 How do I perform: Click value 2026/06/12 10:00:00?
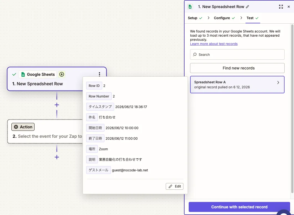(122, 128)
